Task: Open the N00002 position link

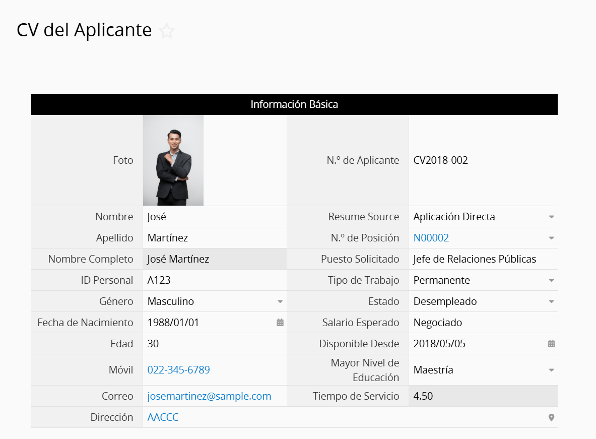Action: pyautogui.click(x=431, y=238)
